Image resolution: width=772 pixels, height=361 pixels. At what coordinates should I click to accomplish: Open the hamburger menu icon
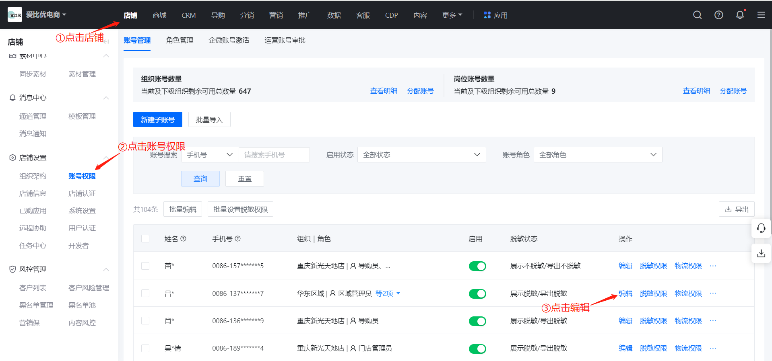click(x=761, y=15)
